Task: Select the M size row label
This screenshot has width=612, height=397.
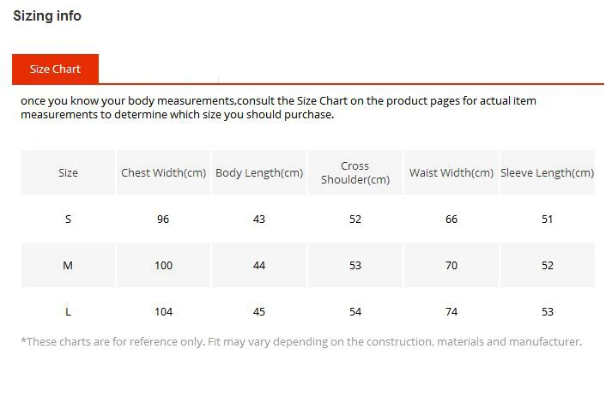Action: 68,265
